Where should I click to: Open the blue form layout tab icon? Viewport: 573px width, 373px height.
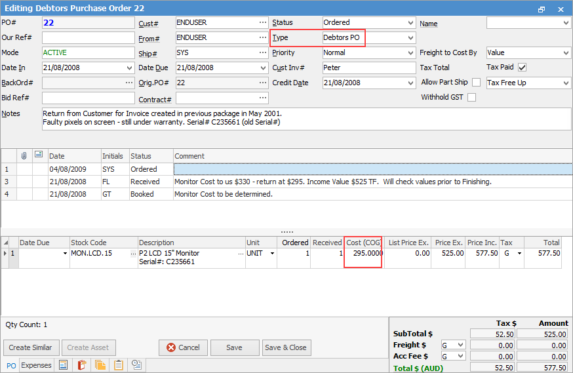[x=64, y=365]
